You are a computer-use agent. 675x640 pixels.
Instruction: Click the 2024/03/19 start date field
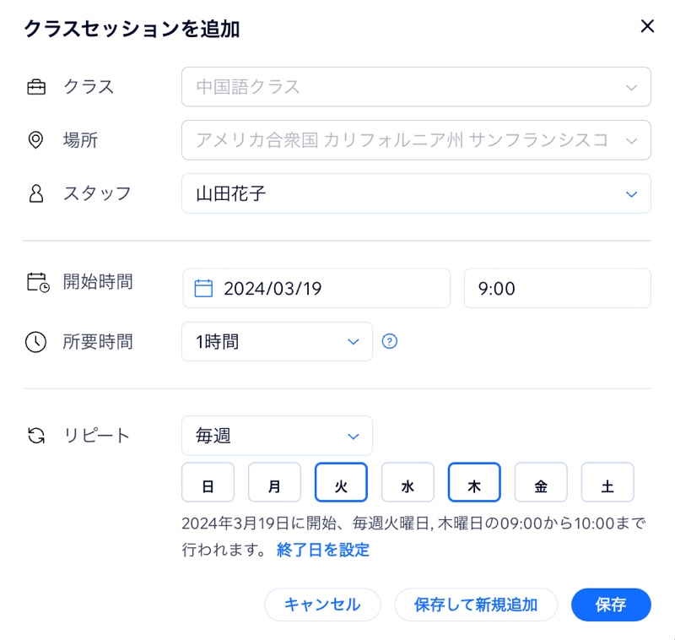[316, 288]
